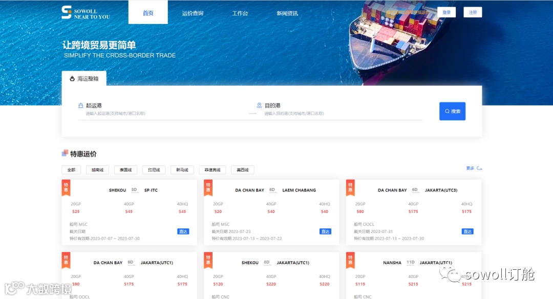Viewport: 553px width, 299px height.
Task: Click DA CHAN BAY to JAKARTA(UTC1) title
Action: coord(133,263)
